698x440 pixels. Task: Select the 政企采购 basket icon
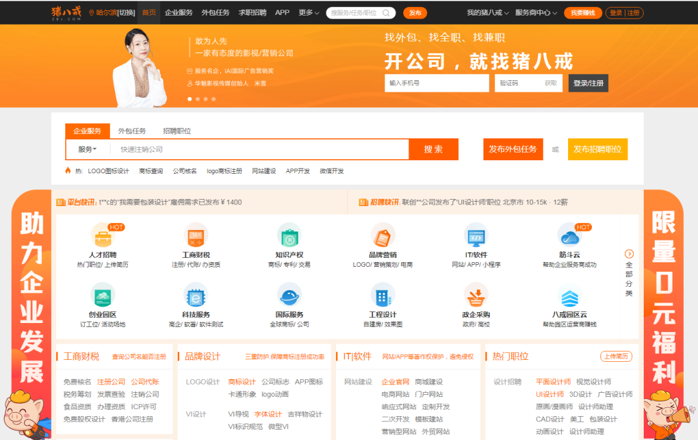pos(476,295)
